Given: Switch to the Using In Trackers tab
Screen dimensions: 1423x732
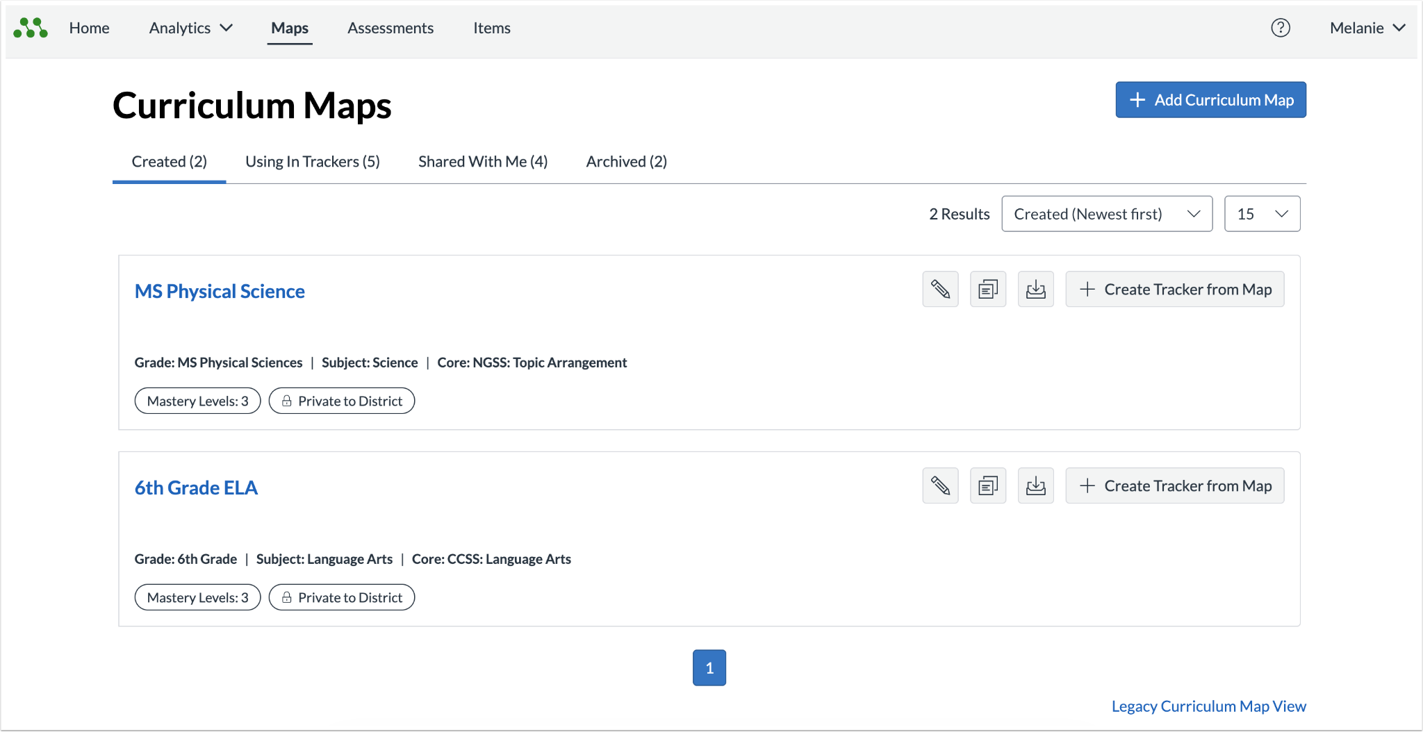Looking at the screenshot, I should pyautogui.click(x=313, y=161).
